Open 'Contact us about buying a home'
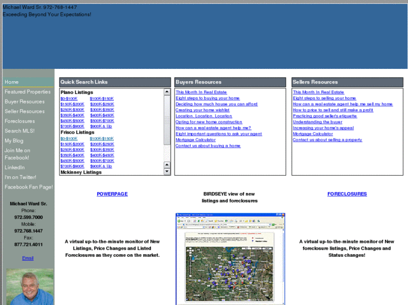 click(208, 146)
